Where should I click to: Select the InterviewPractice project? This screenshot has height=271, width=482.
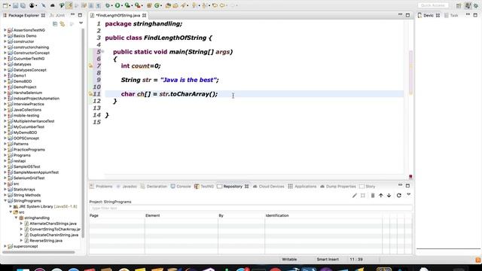tap(29, 104)
